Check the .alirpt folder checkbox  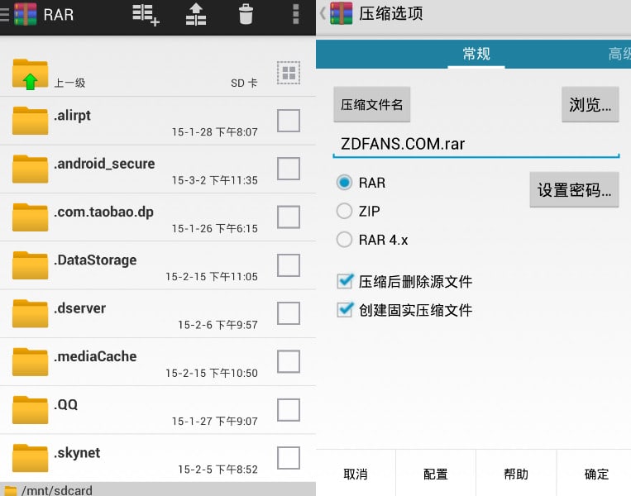pos(289,120)
